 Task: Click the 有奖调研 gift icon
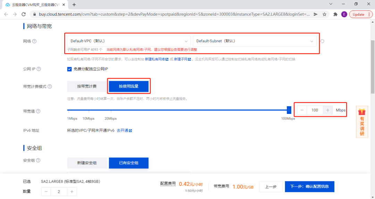(362, 122)
